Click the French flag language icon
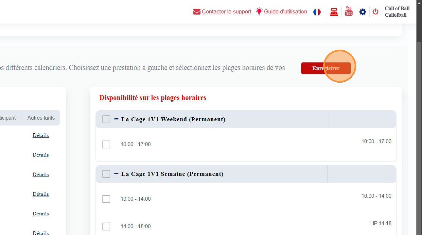The height and width of the screenshot is (235, 422). click(317, 12)
